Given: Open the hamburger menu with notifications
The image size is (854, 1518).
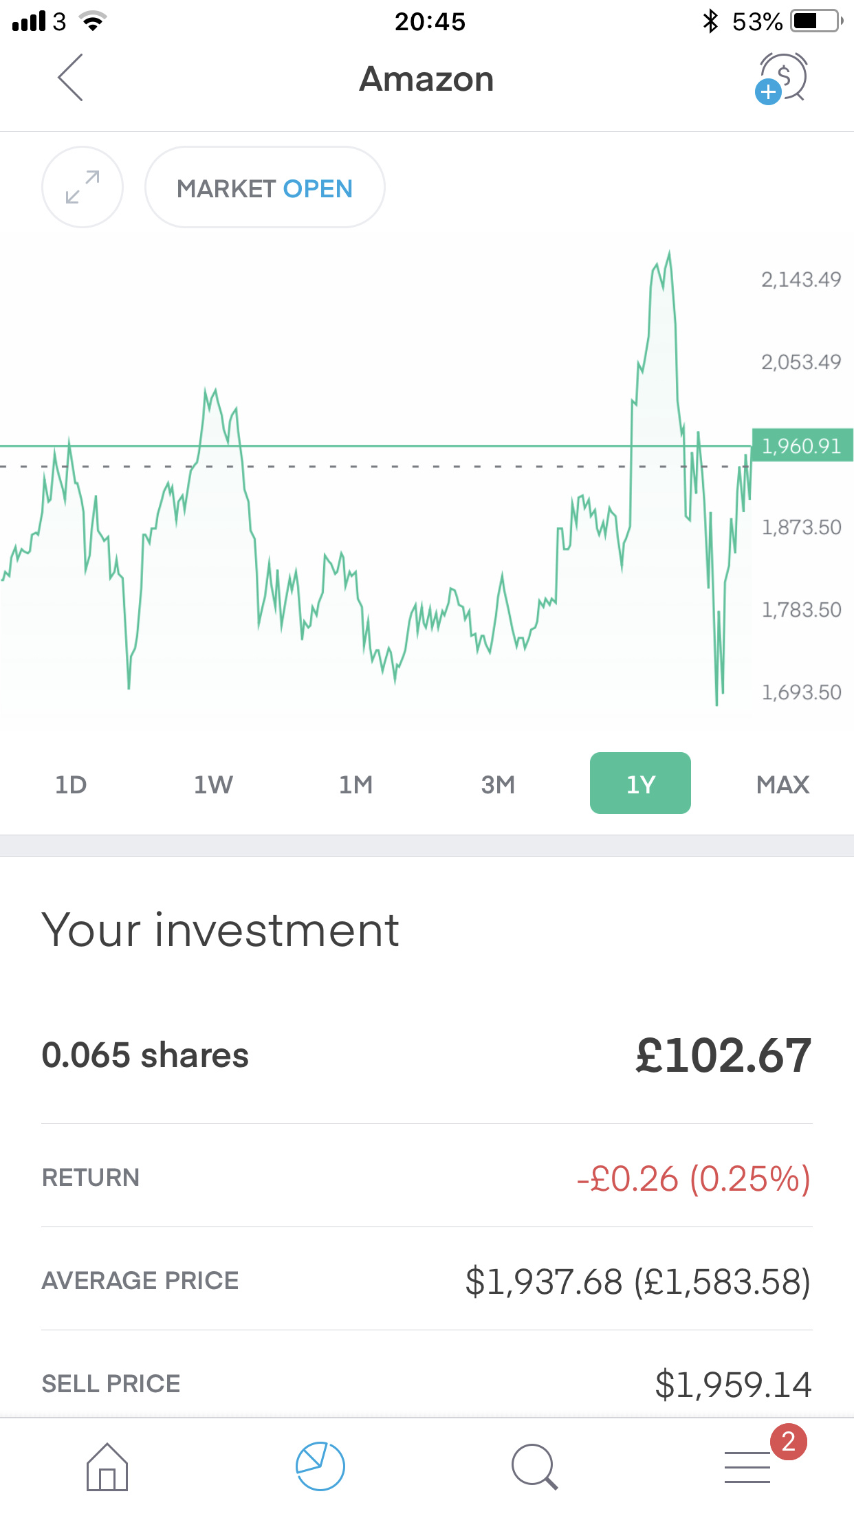Looking at the screenshot, I should pos(748,1466).
